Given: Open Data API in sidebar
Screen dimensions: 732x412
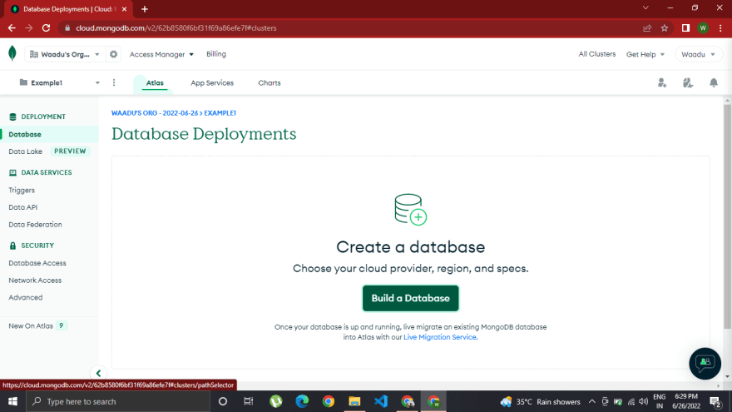Looking at the screenshot, I should click(23, 207).
